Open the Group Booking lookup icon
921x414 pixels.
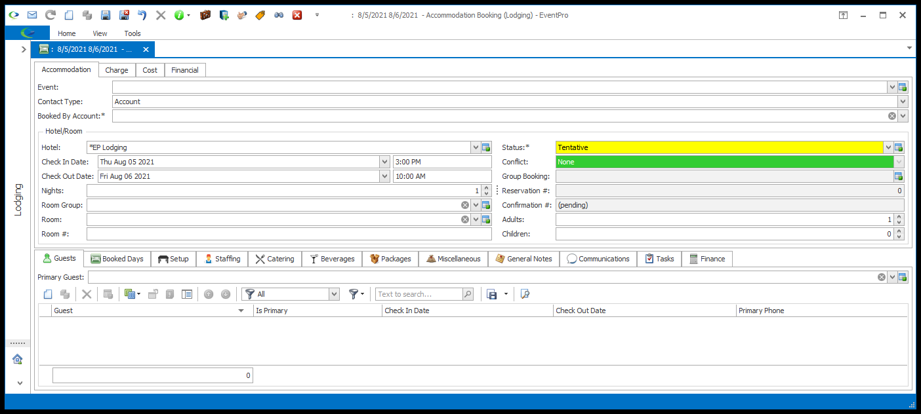(899, 176)
